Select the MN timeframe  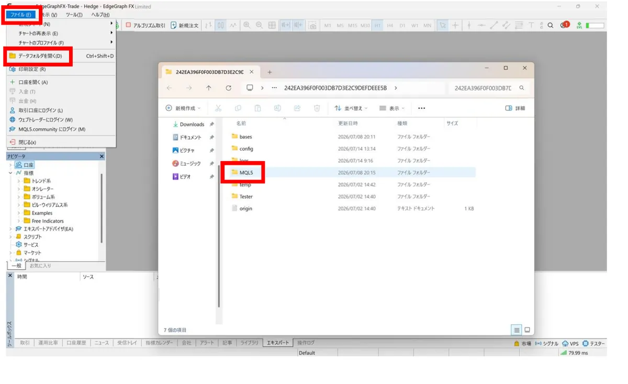(x=427, y=26)
